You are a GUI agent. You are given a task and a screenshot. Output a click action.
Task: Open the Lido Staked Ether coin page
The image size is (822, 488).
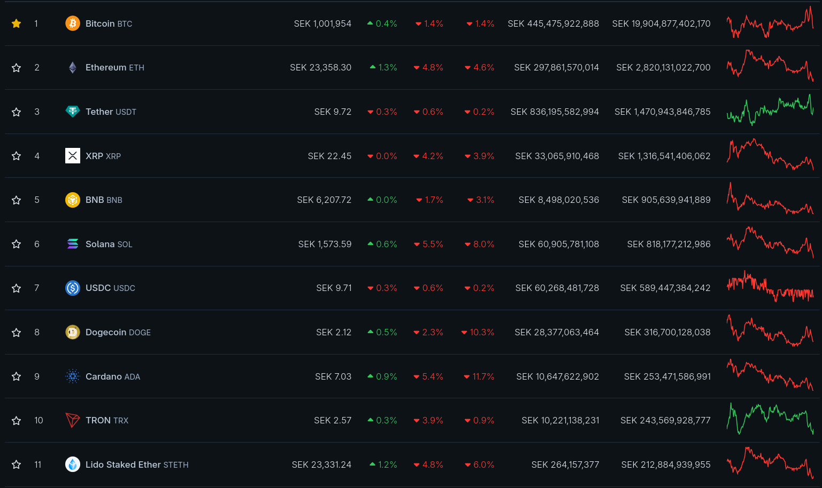point(136,465)
